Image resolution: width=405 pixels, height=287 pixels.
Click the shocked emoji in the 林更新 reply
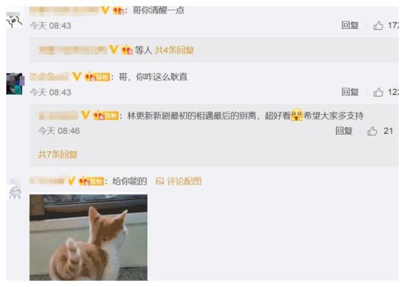297,115
